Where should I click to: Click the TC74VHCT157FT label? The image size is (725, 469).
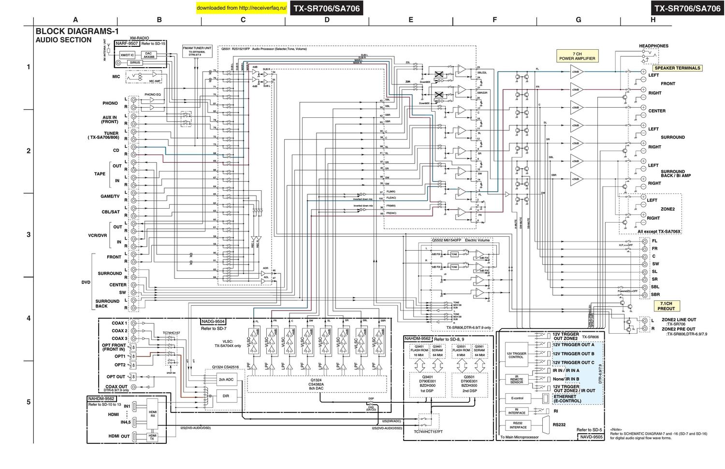click(x=428, y=432)
